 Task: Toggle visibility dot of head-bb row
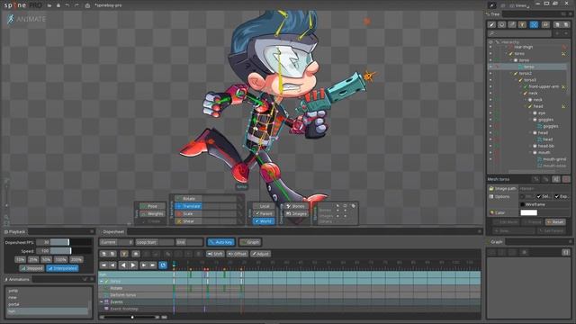490,146
